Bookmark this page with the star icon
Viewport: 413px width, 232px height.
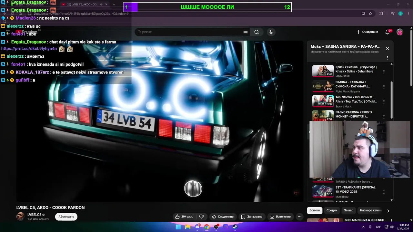point(370,14)
